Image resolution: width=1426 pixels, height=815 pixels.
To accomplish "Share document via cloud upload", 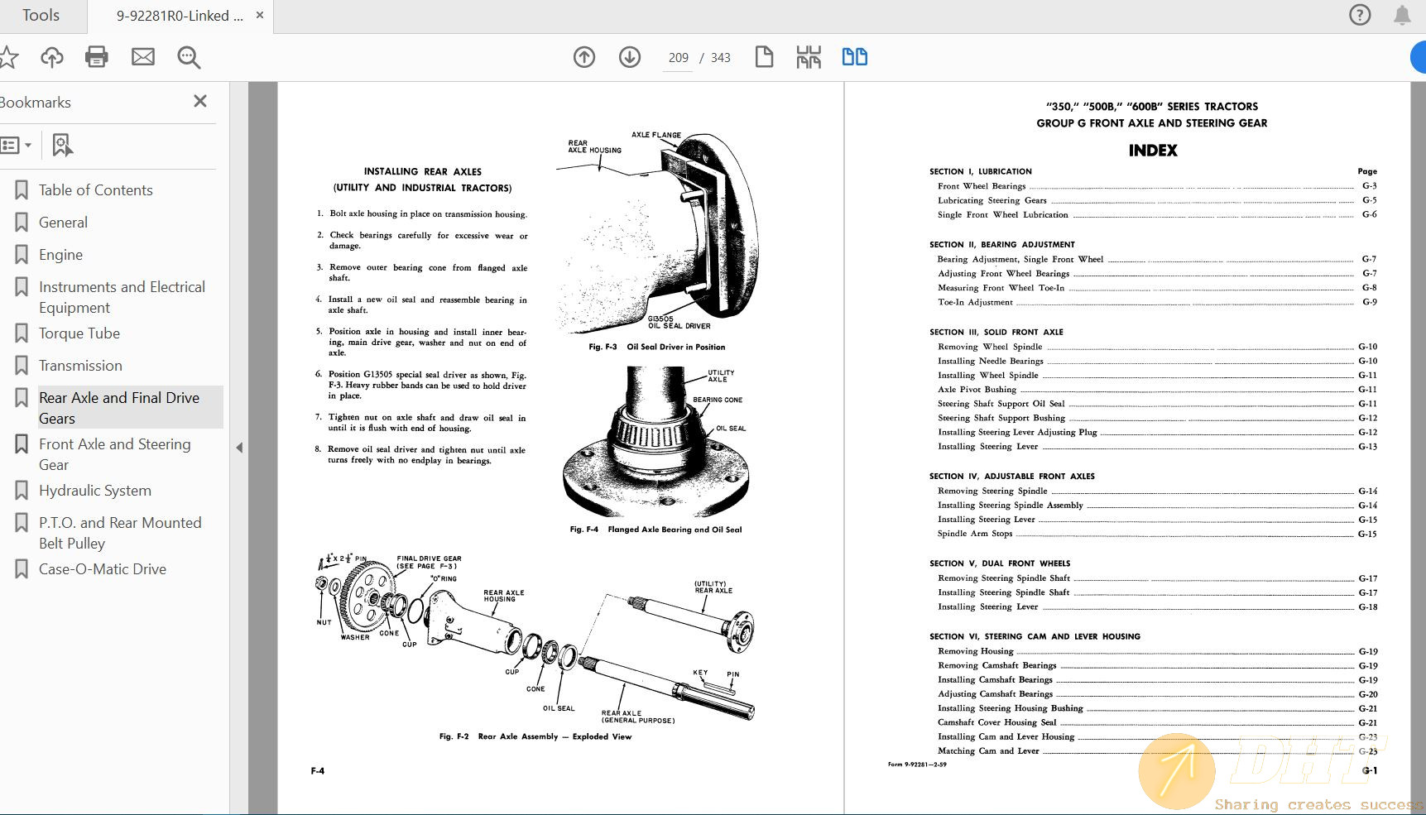I will click(x=51, y=57).
